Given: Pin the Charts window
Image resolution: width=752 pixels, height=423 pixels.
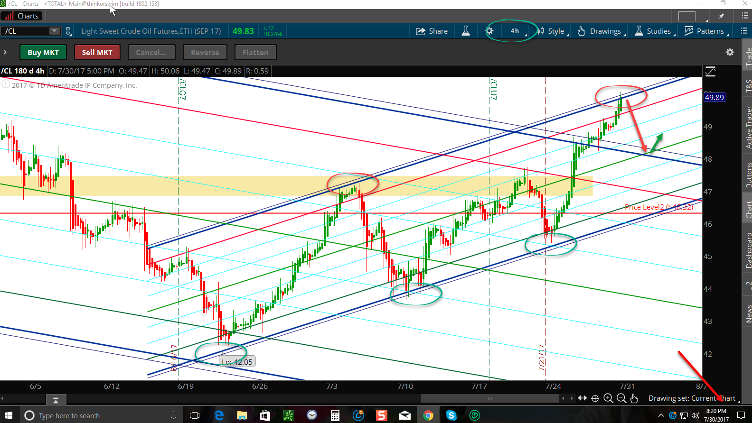Looking at the screenshot, I should pyautogui.click(x=722, y=16).
